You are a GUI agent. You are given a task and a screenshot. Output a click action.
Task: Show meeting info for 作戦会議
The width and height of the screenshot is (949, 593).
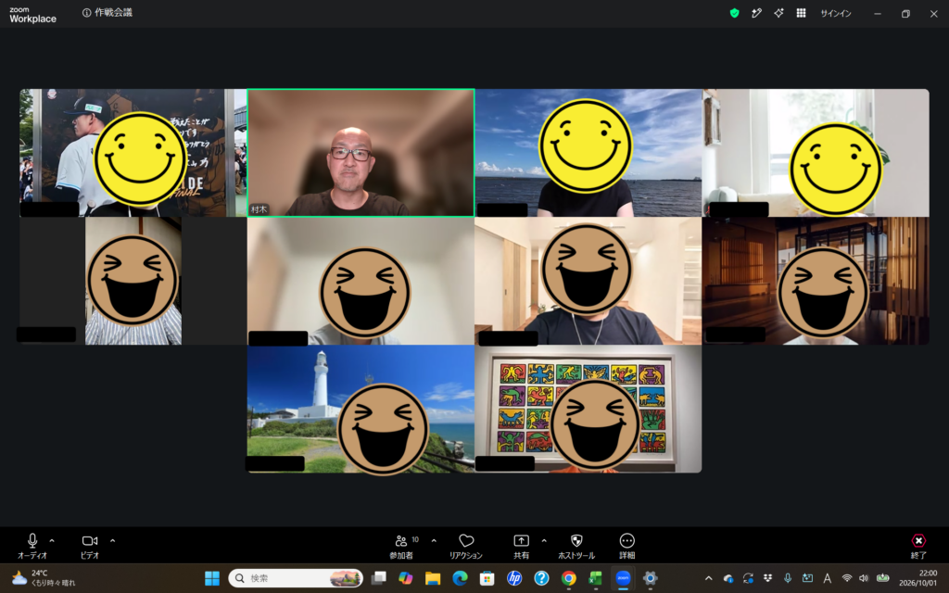tap(86, 13)
